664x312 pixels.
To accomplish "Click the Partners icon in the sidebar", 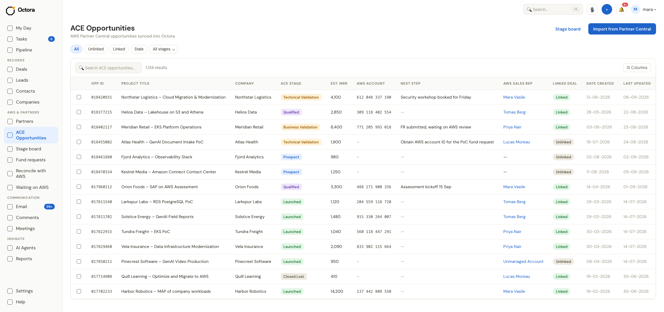I will 10,121.
